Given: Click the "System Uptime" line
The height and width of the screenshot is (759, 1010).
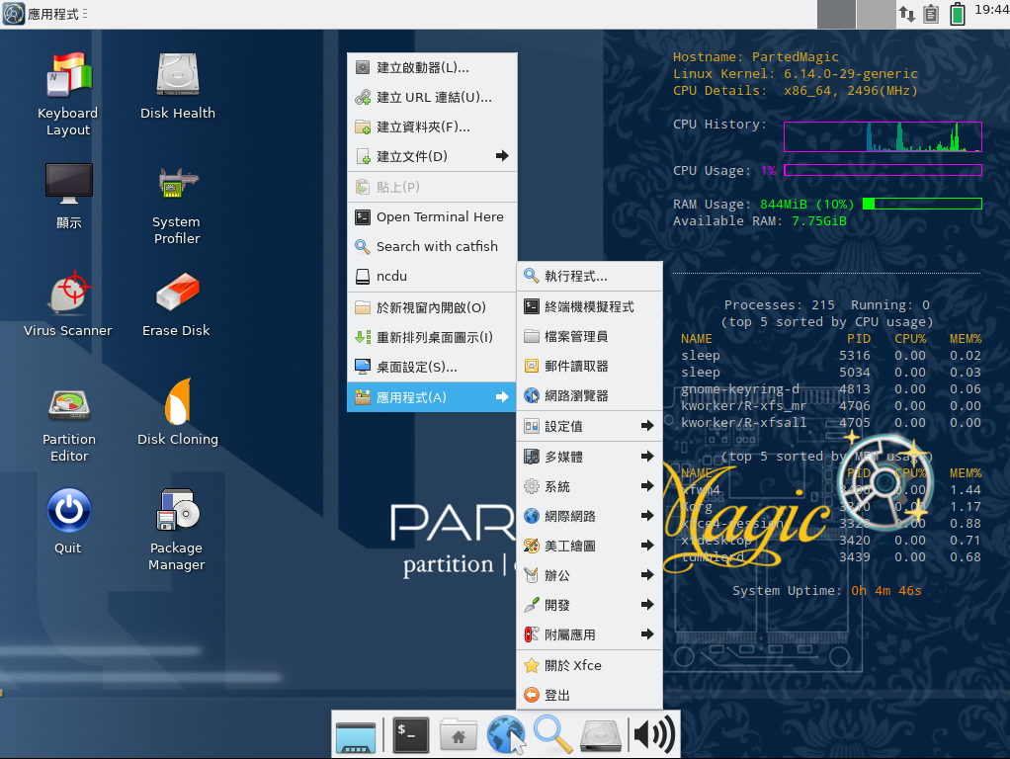Looking at the screenshot, I should tap(826, 591).
